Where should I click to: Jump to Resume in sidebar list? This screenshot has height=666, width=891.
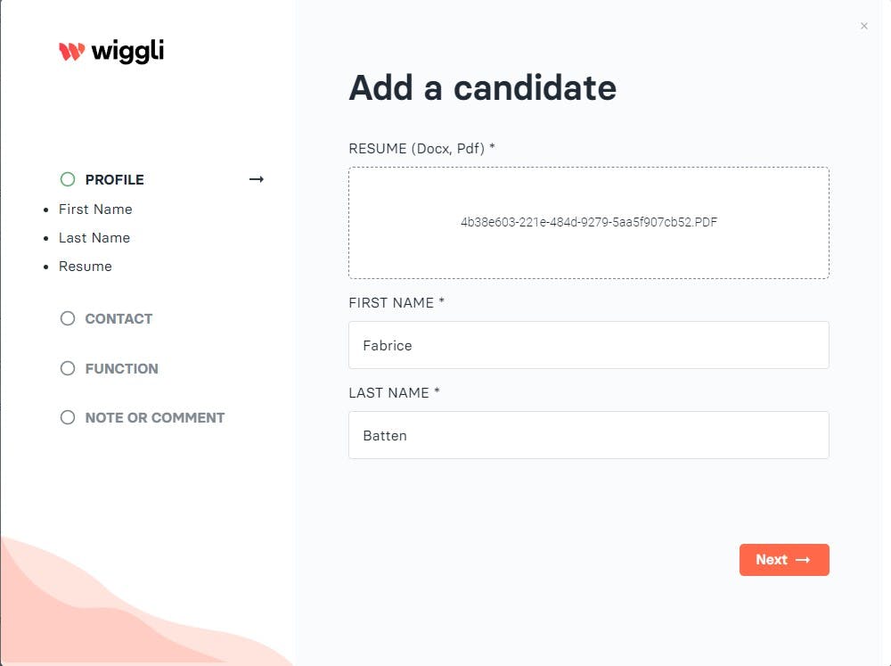point(86,266)
